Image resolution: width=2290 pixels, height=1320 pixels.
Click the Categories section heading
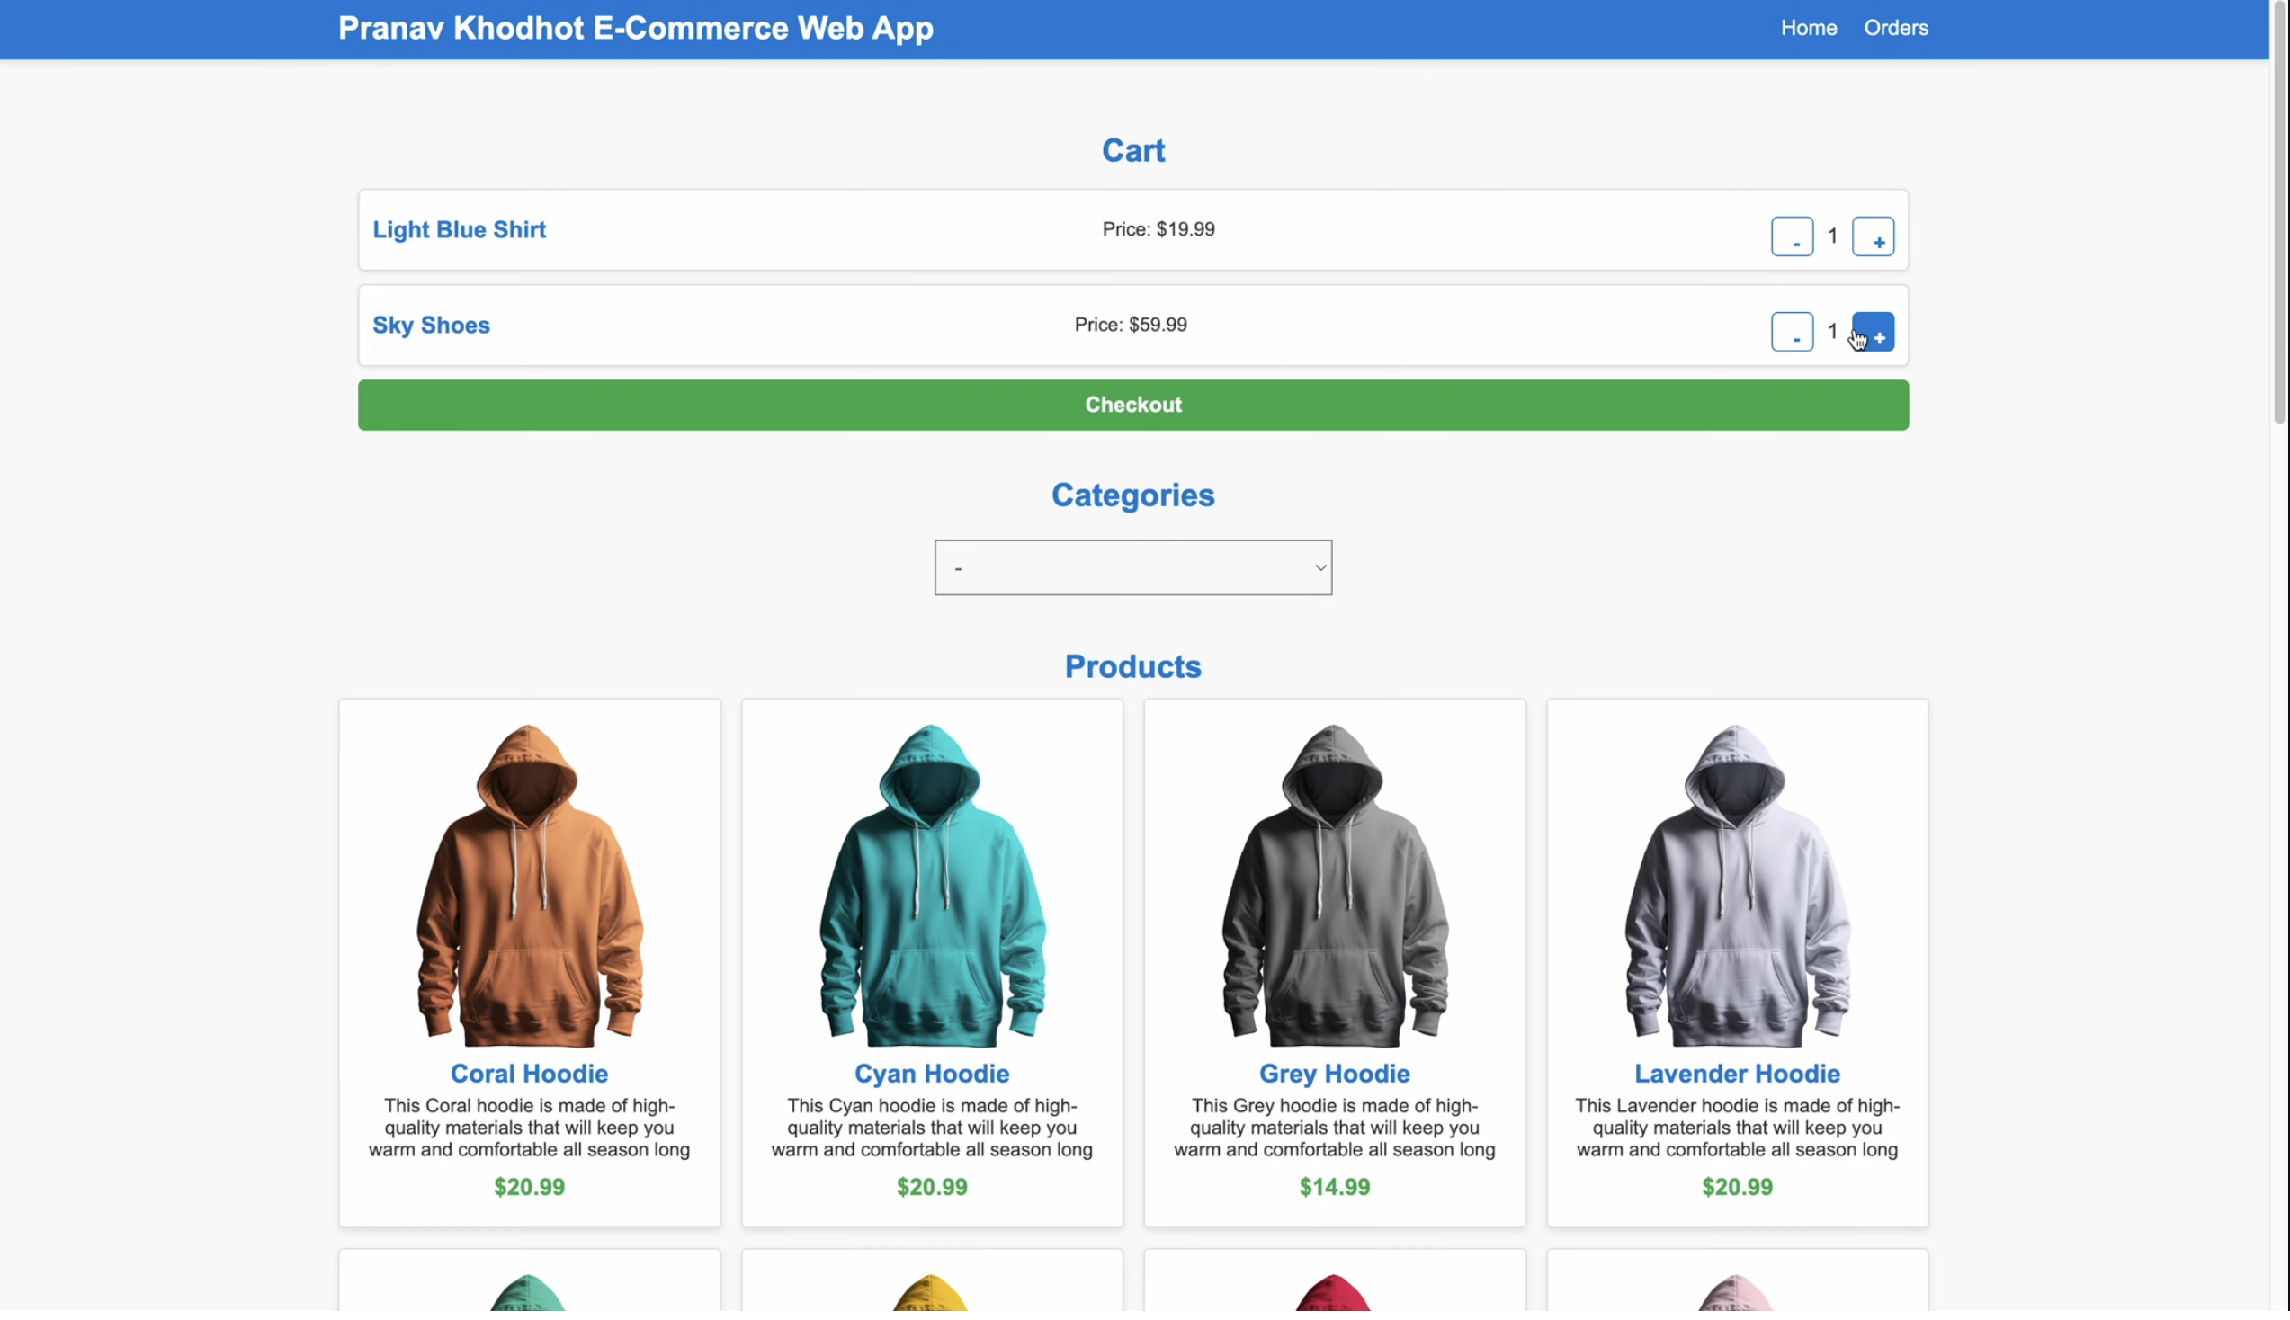tap(1132, 496)
